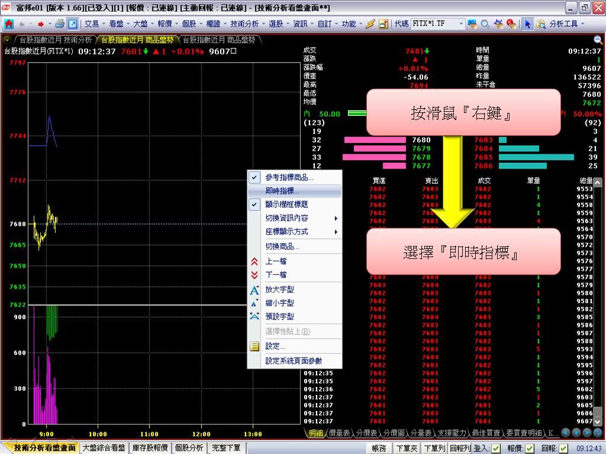Click the 下單列 button

434,448
